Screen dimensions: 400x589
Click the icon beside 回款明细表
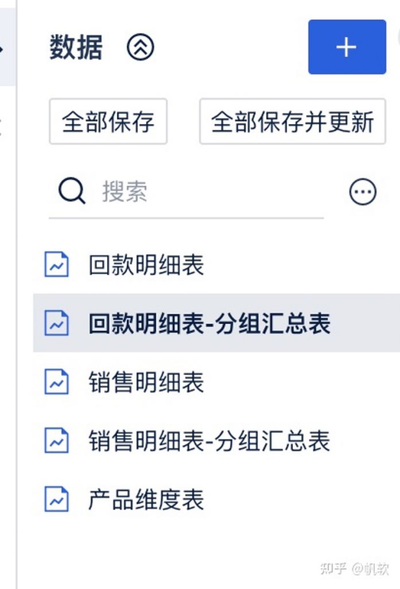point(57,265)
